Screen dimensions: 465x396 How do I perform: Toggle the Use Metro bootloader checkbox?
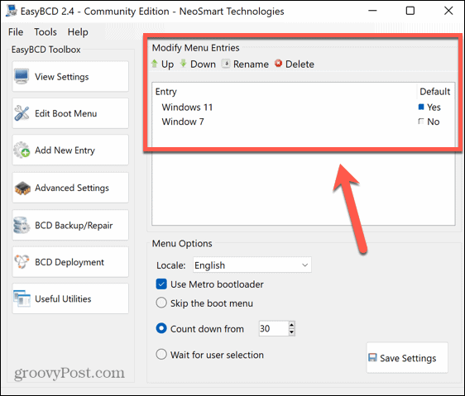click(161, 284)
